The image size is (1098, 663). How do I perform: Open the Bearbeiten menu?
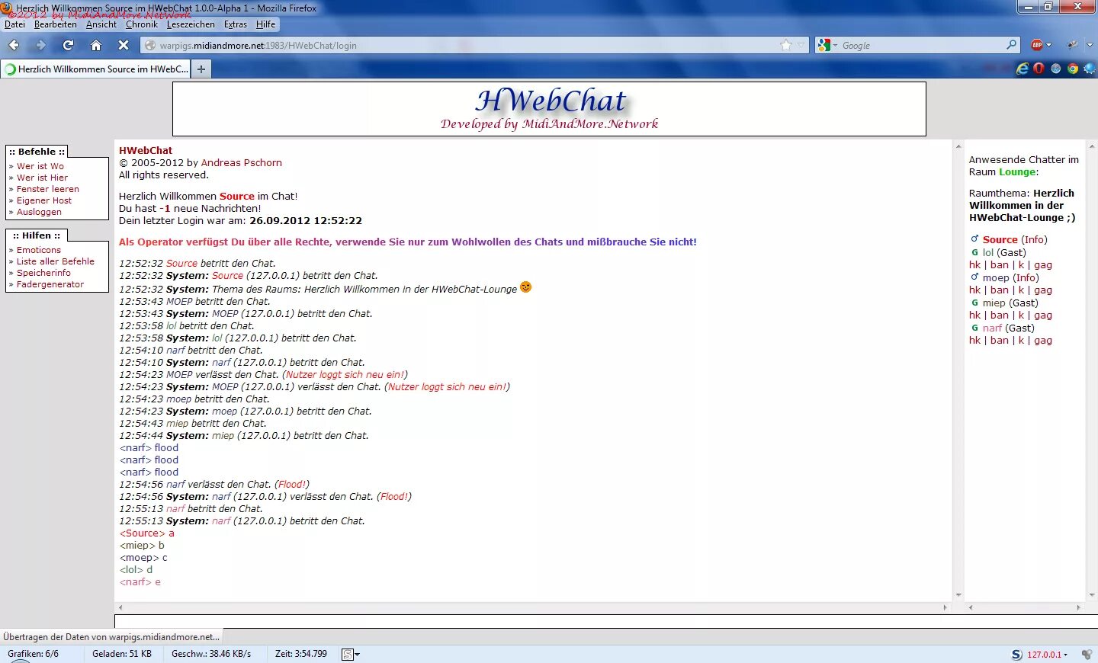(56, 24)
